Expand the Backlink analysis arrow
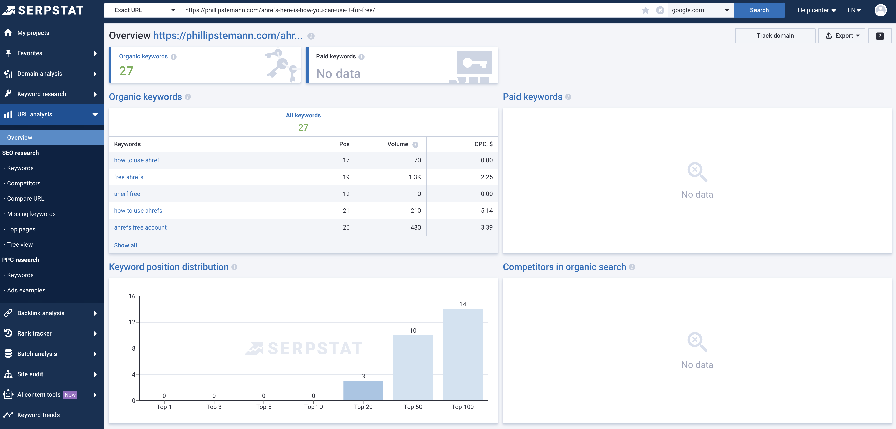 95,313
